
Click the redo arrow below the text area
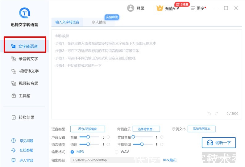click(216, 114)
